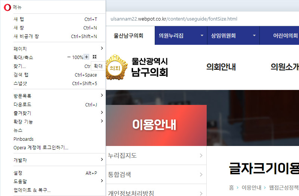This screenshot has width=299, height=196.
Task: Click the fullscreen zoom icon
Action: [95, 57]
